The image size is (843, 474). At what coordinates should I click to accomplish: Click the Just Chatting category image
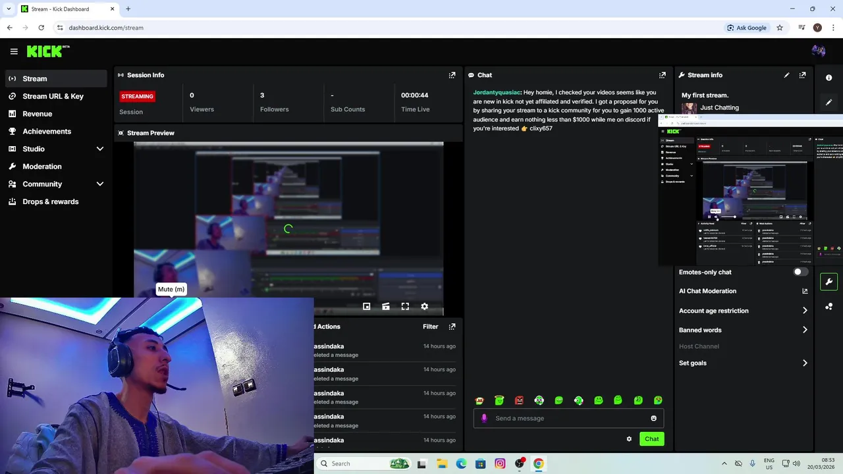(x=690, y=109)
